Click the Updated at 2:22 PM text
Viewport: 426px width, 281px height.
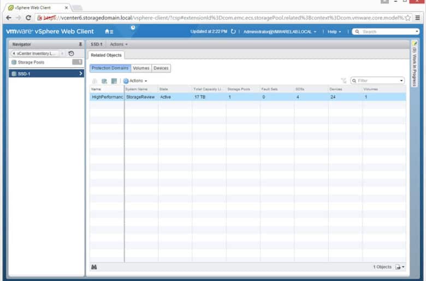pyautogui.click(x=209, y=32)
